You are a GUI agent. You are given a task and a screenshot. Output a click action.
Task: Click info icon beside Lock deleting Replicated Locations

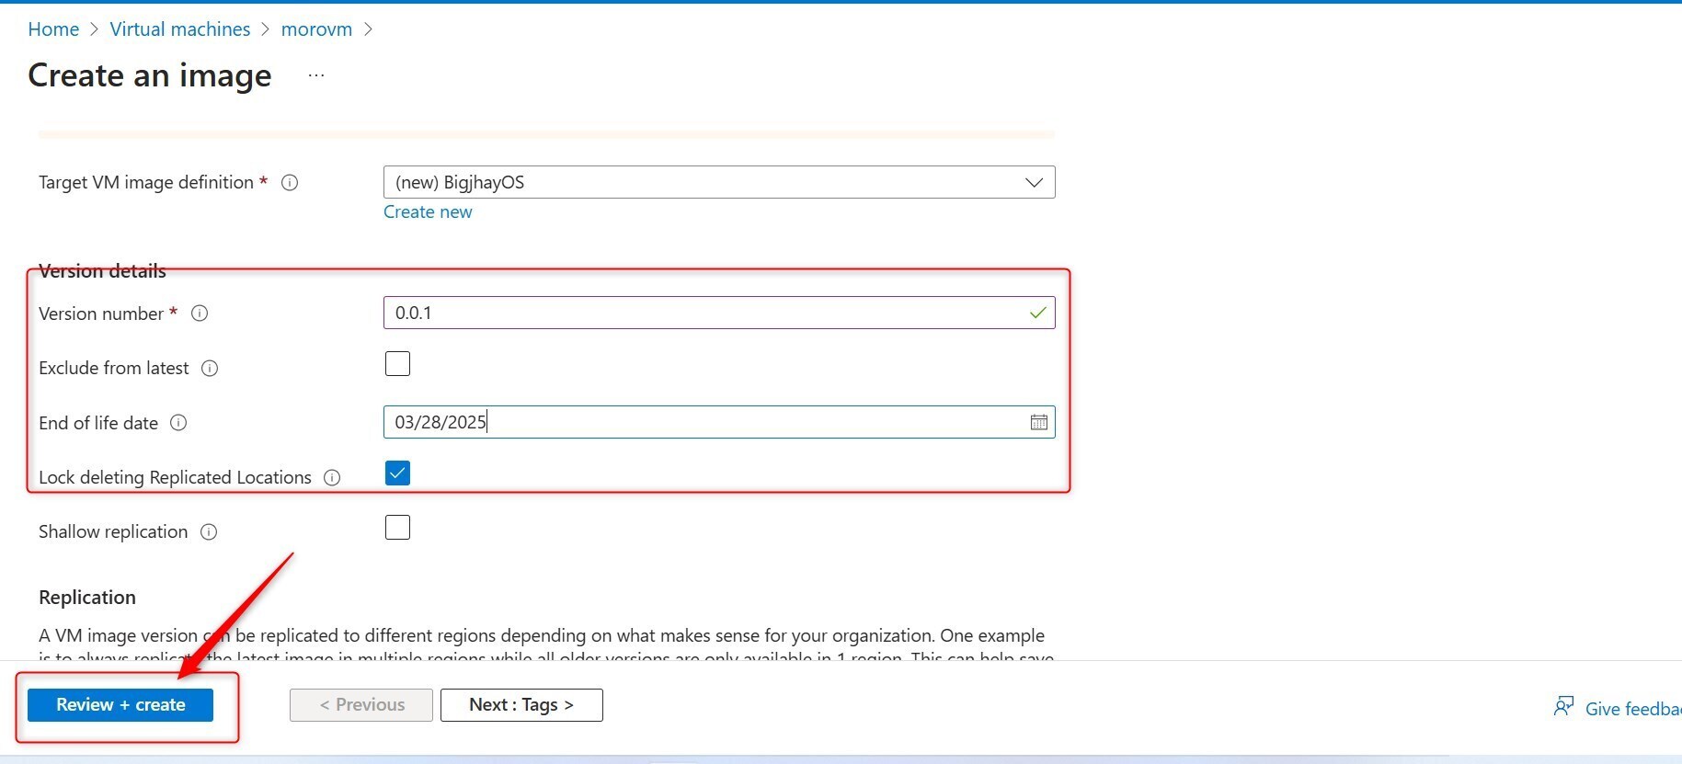click(x=332, y=478)
